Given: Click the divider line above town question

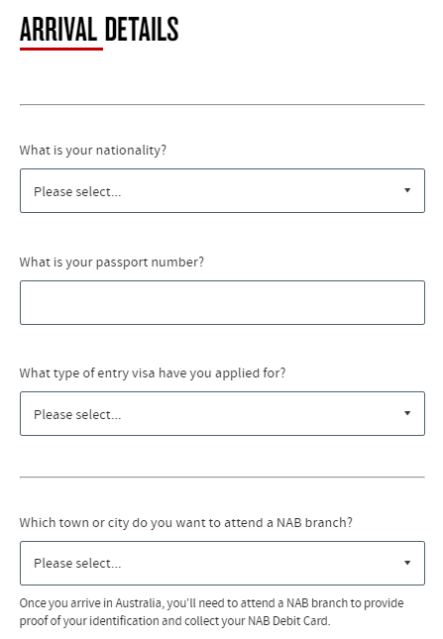Looking at the screenshot, I should tap(222, 477).
